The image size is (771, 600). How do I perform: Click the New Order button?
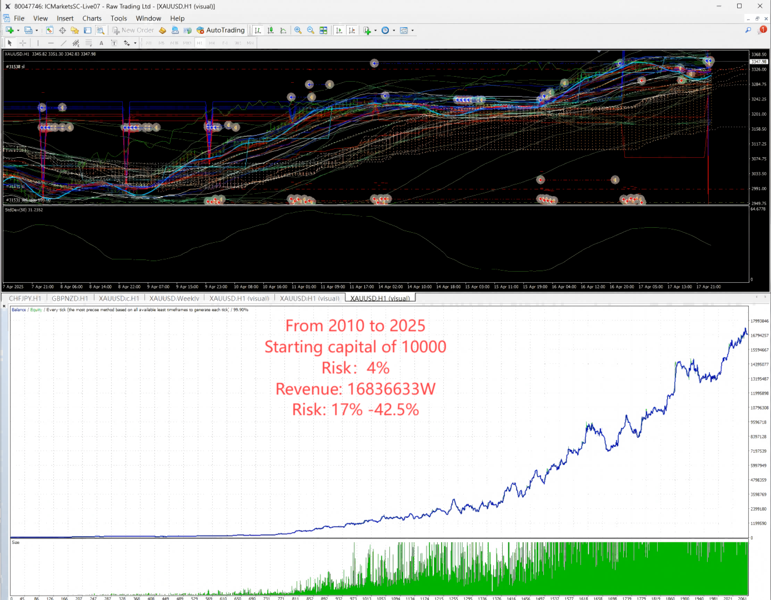133,31
